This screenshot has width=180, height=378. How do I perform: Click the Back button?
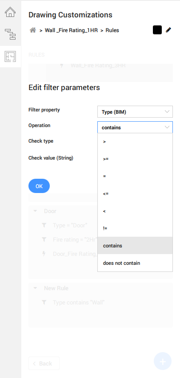click(44, 363)
